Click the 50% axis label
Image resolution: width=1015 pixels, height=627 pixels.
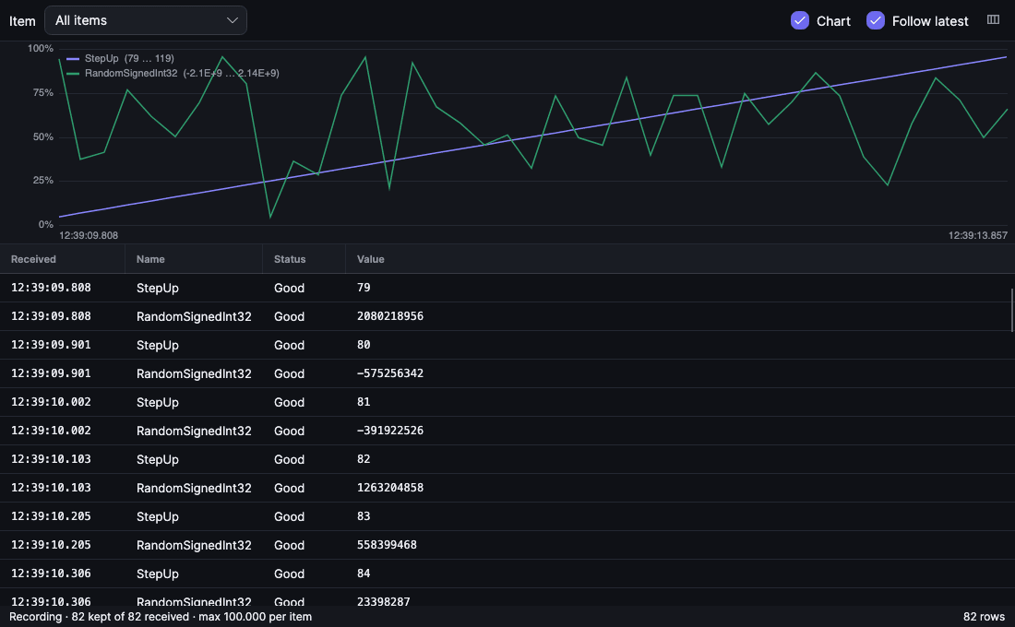(x=42, y=136)
